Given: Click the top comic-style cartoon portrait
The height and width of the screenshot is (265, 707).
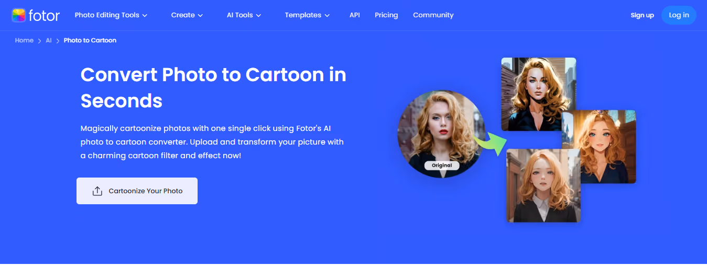Looking at the screenshot, I should coord(538,94).
